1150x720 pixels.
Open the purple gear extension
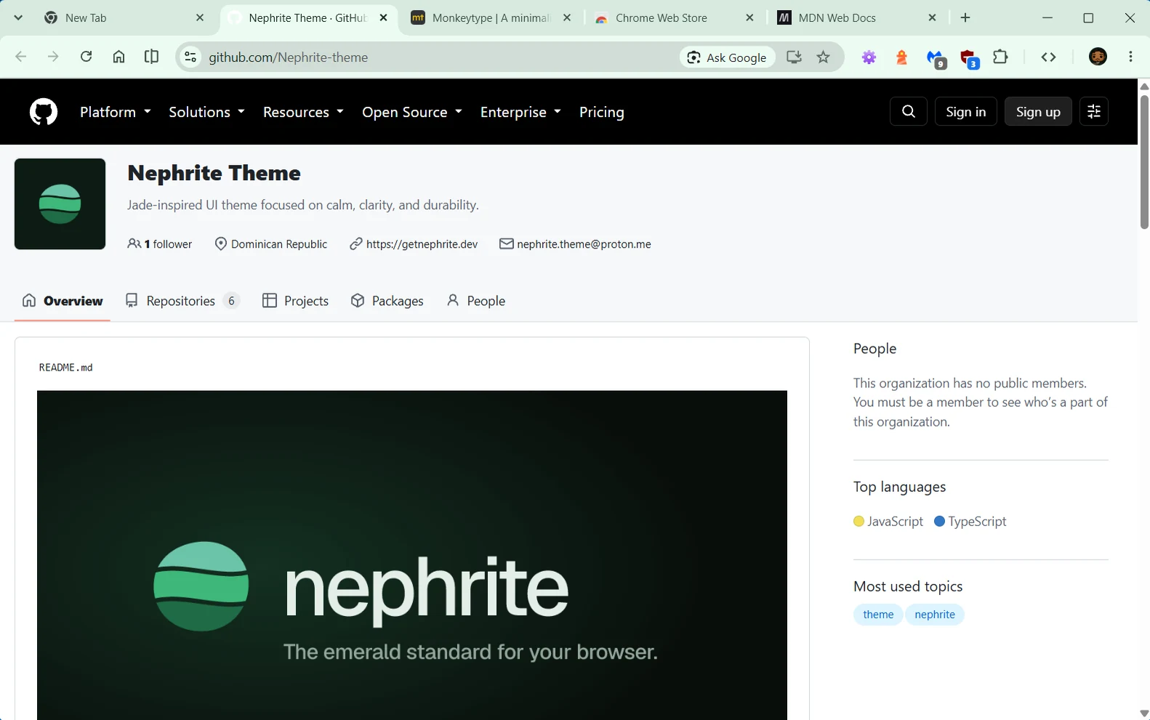coord(869,57)
